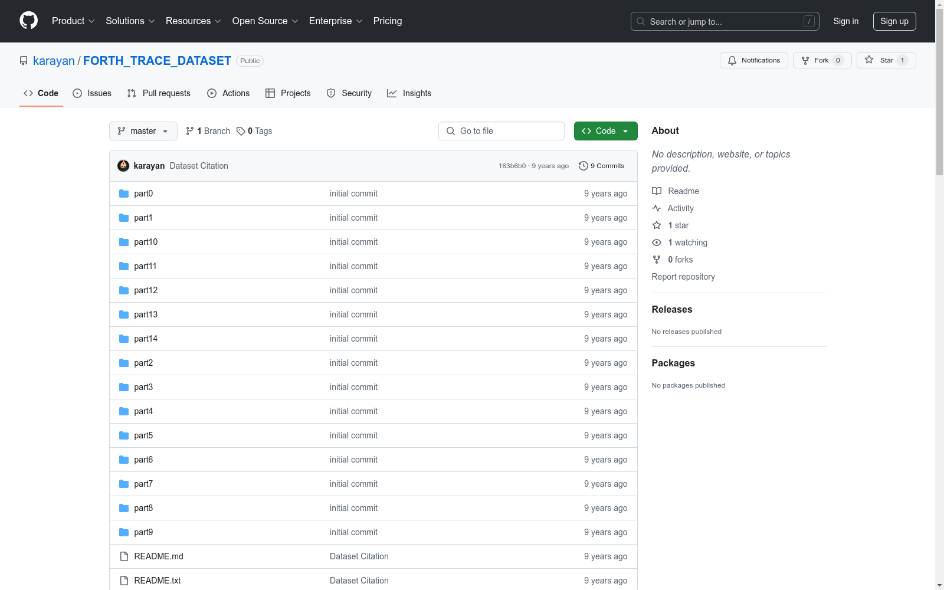This screenshot has width=944, height=590.
Task: Click 'initial commit' message for part9
Action: coord(353,532)
